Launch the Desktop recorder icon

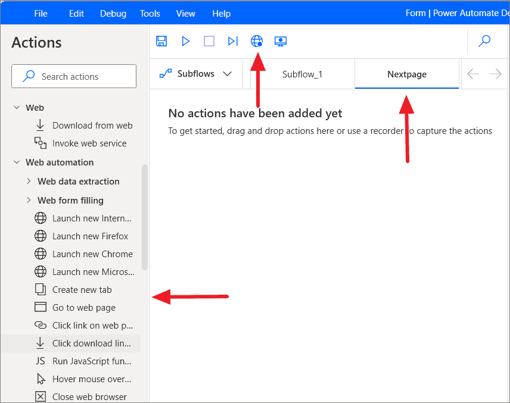coord(280,41)
